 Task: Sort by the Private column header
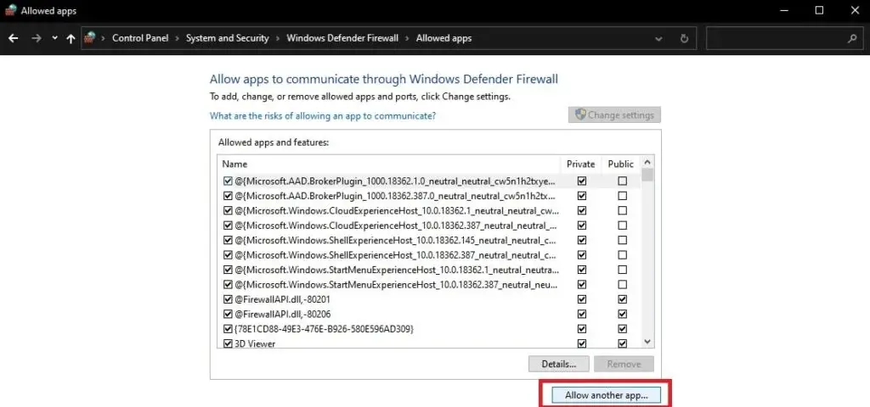tap(581, 164)
